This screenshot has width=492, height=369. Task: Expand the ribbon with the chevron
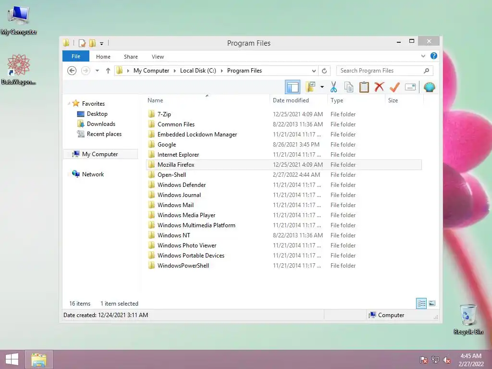tap(423, 56)
